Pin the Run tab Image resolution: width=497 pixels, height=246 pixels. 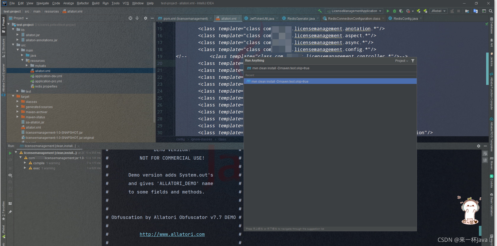pos(10,212)
